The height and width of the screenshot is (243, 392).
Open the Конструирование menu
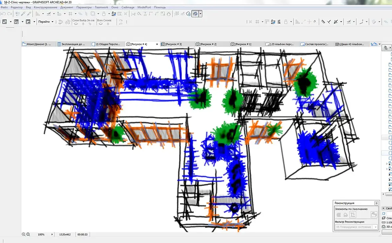(x=46, y=7)
